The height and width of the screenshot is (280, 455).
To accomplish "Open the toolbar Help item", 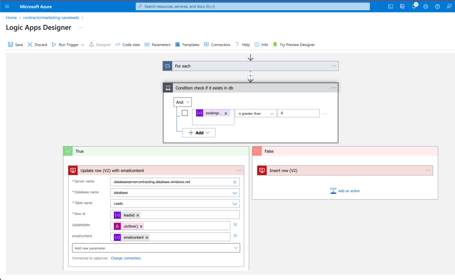I will tap(242, 44).
